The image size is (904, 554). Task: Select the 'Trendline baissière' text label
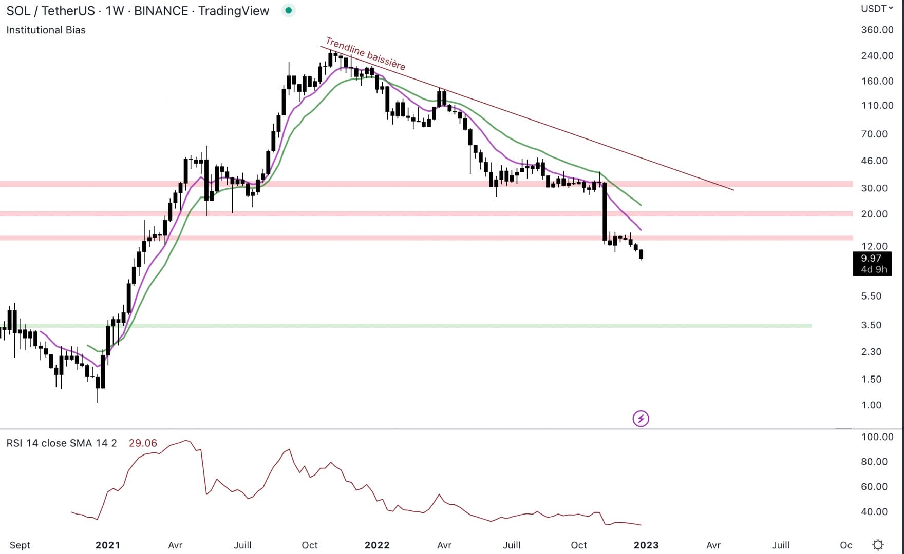[x=366, y=54]
